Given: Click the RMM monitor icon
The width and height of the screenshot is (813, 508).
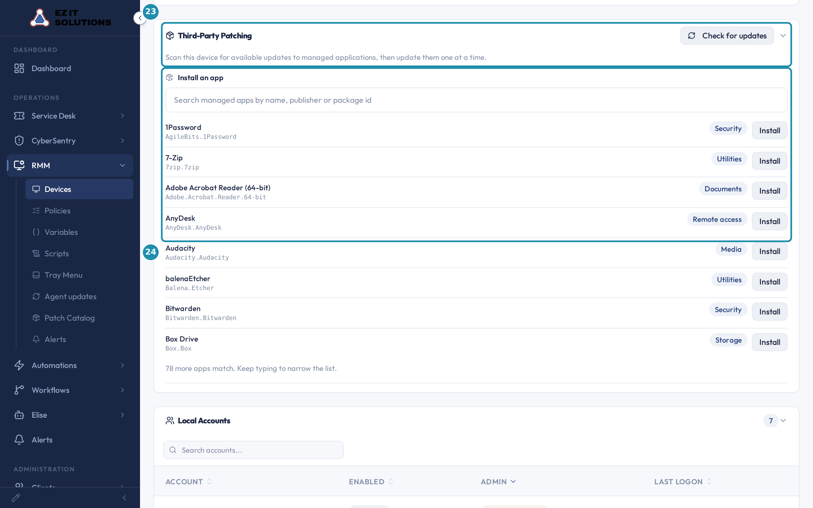Looking at the screenshot, I should (x=19, y=165).
